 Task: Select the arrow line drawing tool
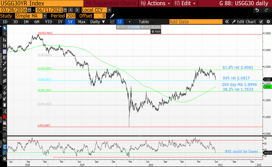pos(5,69)
